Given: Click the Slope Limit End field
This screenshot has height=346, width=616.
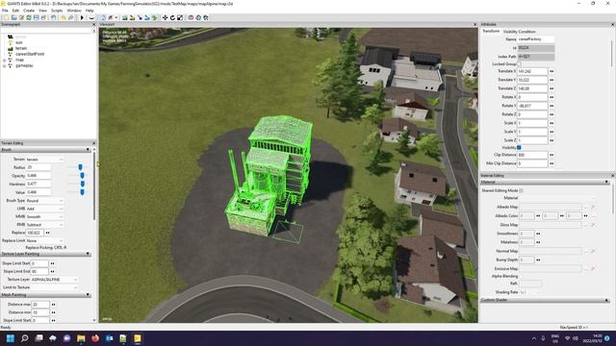Looking at the screenshot, I should 39,271.
